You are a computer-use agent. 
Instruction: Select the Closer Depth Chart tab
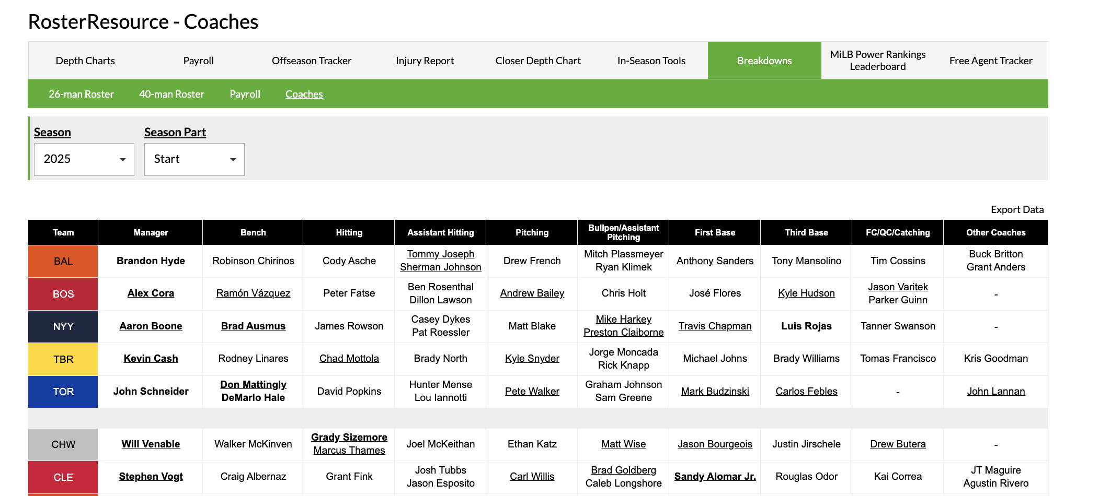[538, 61]
